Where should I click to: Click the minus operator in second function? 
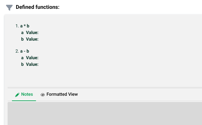point(24,51)
